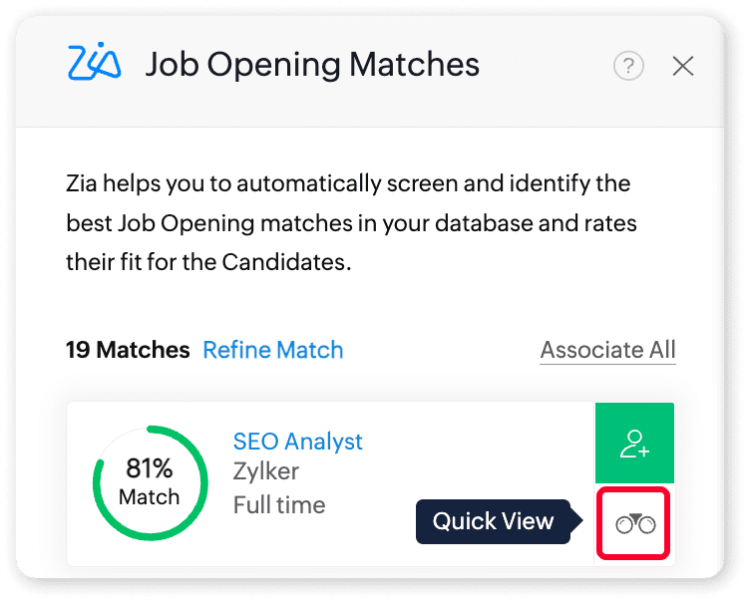Click the Match label inside the ring
Image resolution: width=748 pixels, height=602 pixels.
click(x=150, y=496)
